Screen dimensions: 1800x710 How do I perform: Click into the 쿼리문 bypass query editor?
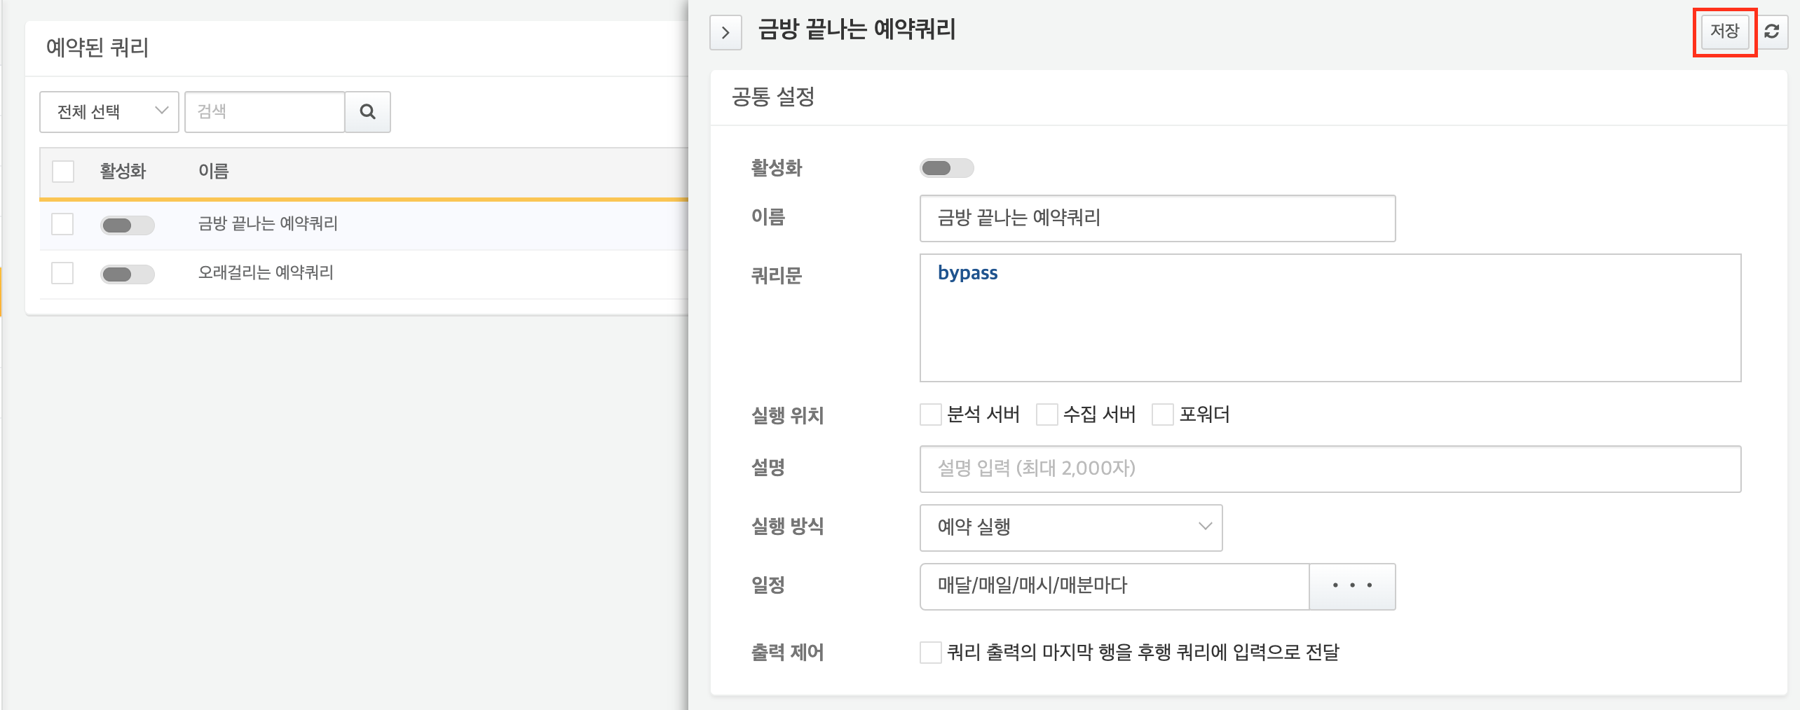1330,318
